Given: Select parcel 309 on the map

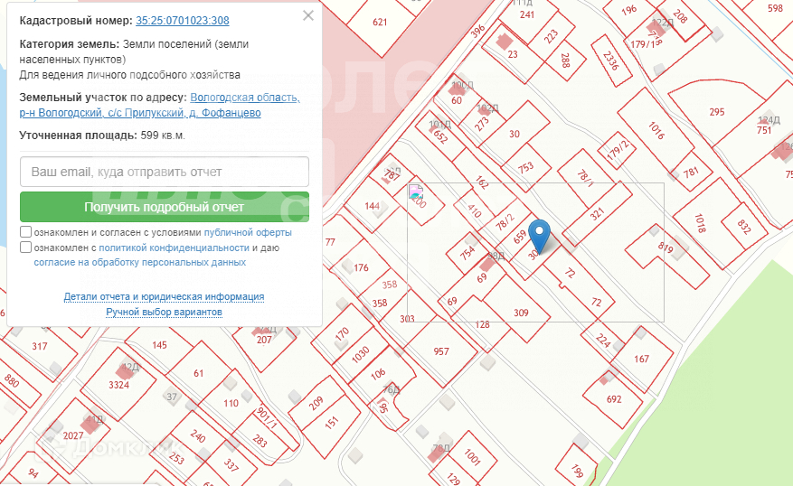Looking at the screenshot, I should pos(521,313).
